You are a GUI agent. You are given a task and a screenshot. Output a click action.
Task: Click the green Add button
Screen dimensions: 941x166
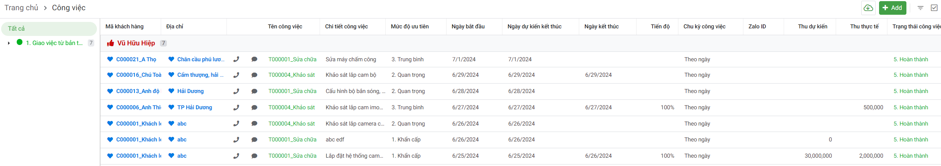coord(892,8)
